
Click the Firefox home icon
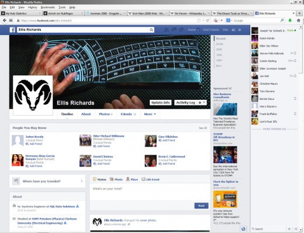click(298, 20)
